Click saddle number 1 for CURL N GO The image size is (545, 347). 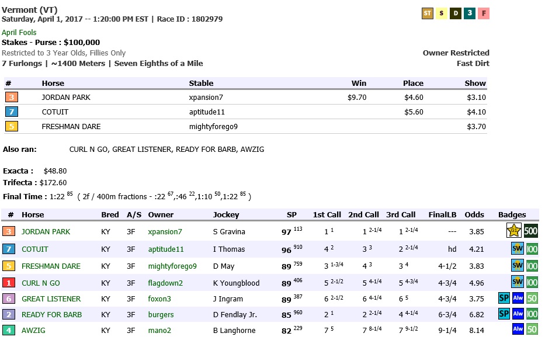tap(9, 283)
